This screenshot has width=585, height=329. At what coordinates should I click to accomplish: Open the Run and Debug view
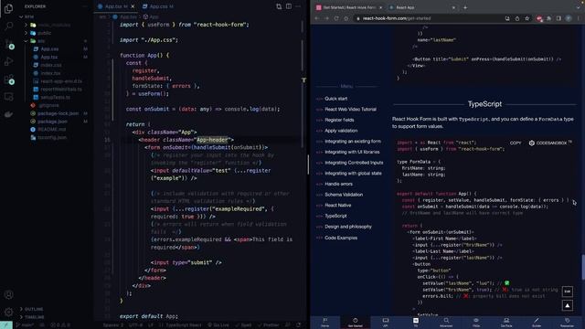tap(8, 61)
